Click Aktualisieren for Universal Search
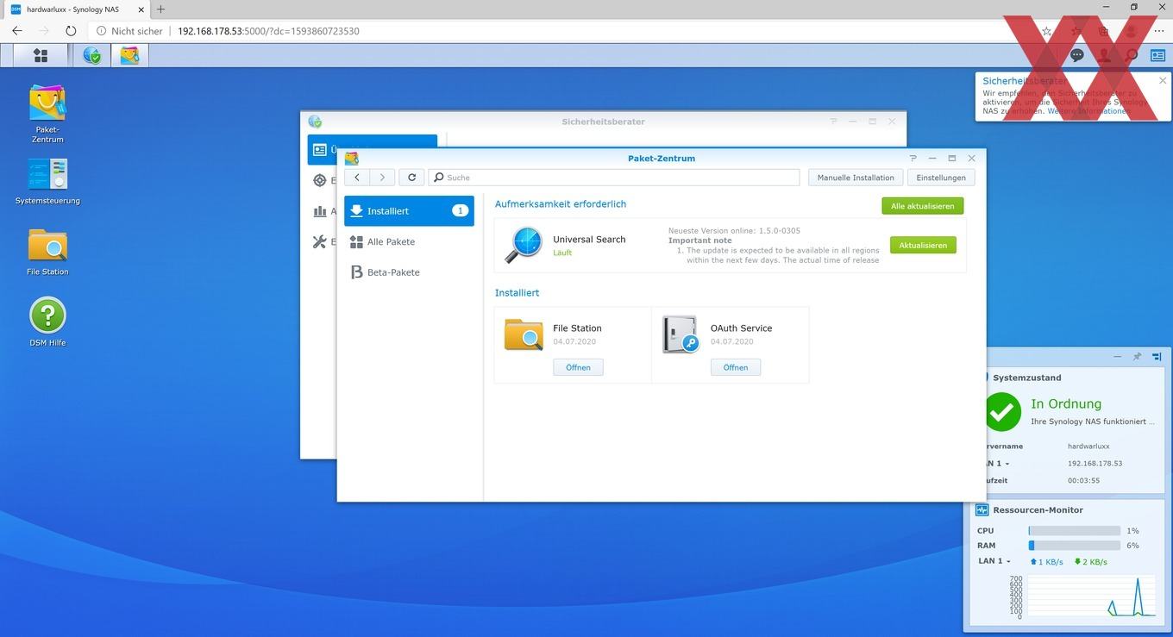 click(923, 246)
